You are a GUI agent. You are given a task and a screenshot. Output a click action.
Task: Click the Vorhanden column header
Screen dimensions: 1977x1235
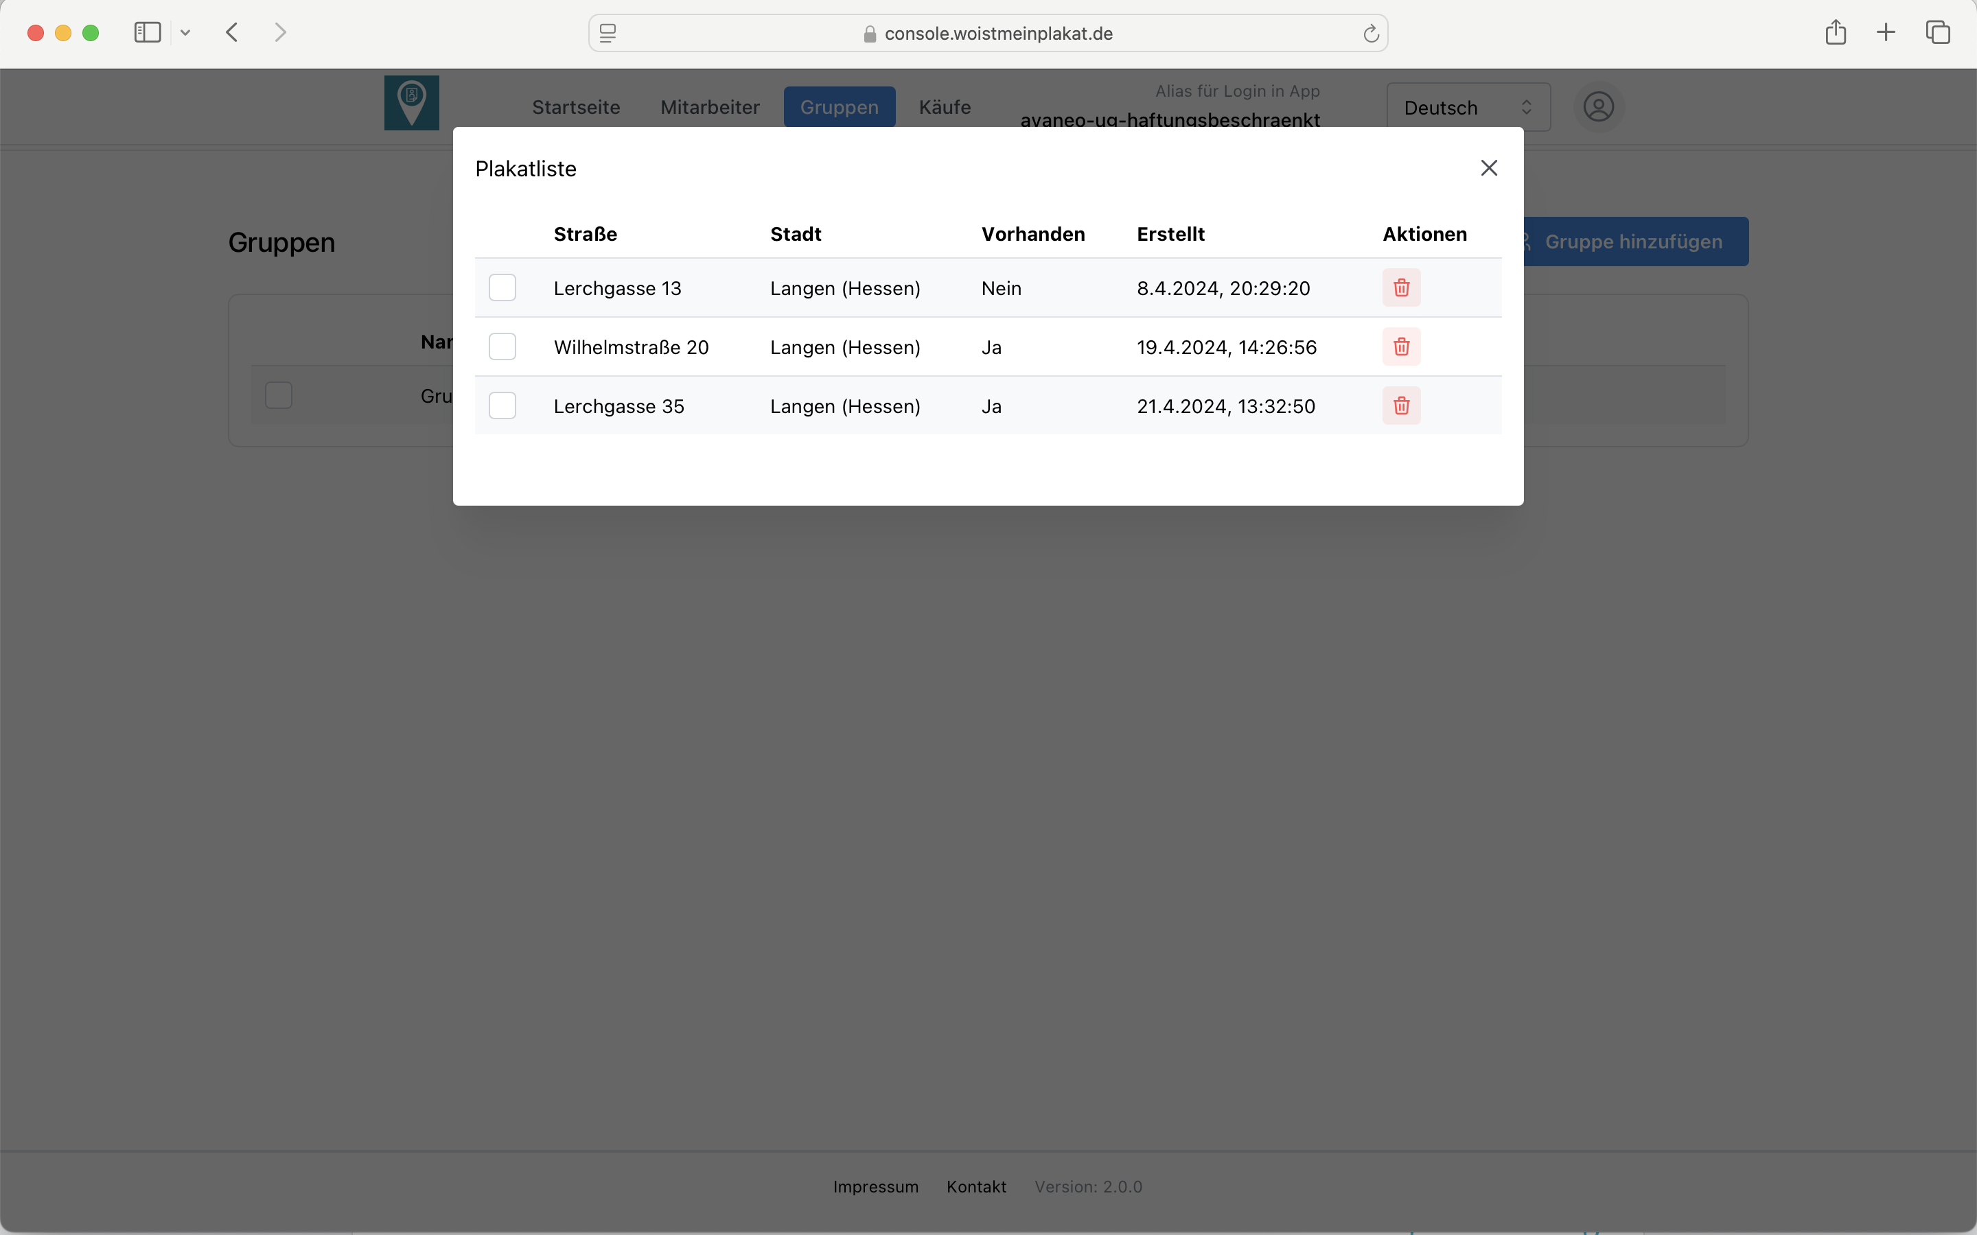coord(1032,235)
